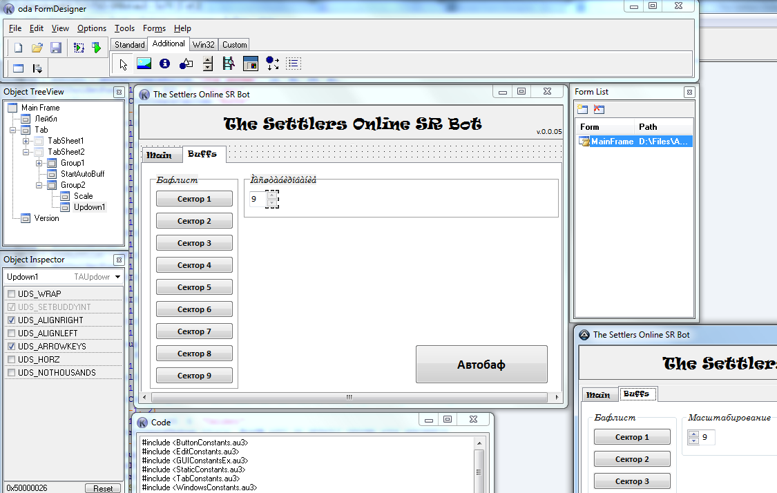Enable the UDS_ALIGNLEFT checkbox
The image size is (777, 493).
(x=12, y=333)
